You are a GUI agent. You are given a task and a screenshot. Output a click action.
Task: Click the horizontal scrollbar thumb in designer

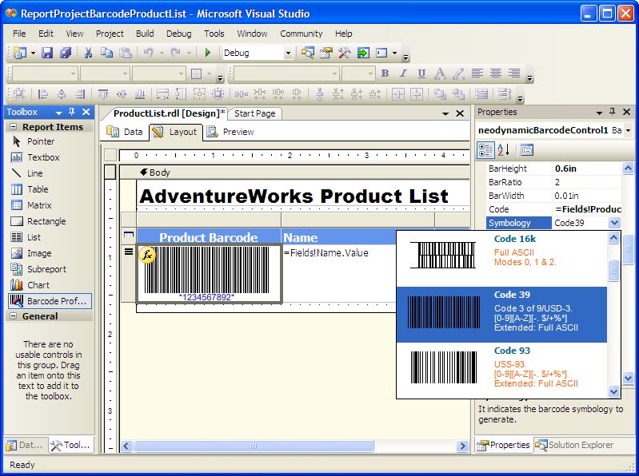coord(253,446)
